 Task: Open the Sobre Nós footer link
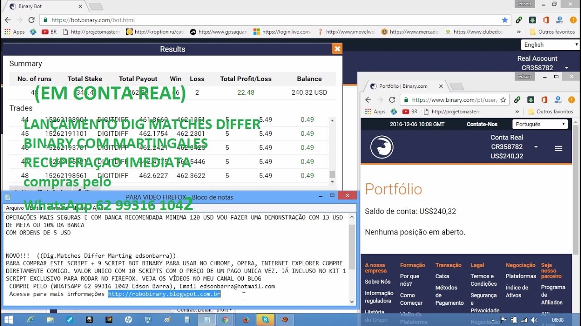point(377,282)
